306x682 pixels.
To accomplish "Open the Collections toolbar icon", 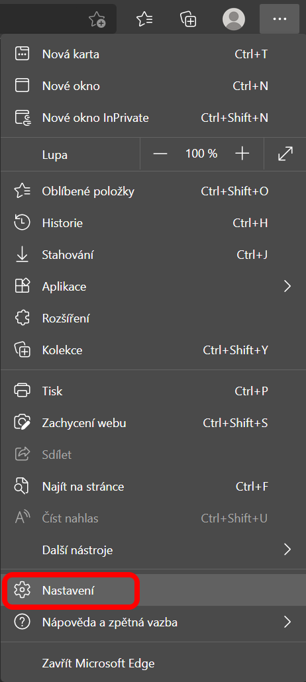I will [x=189, y=19].
